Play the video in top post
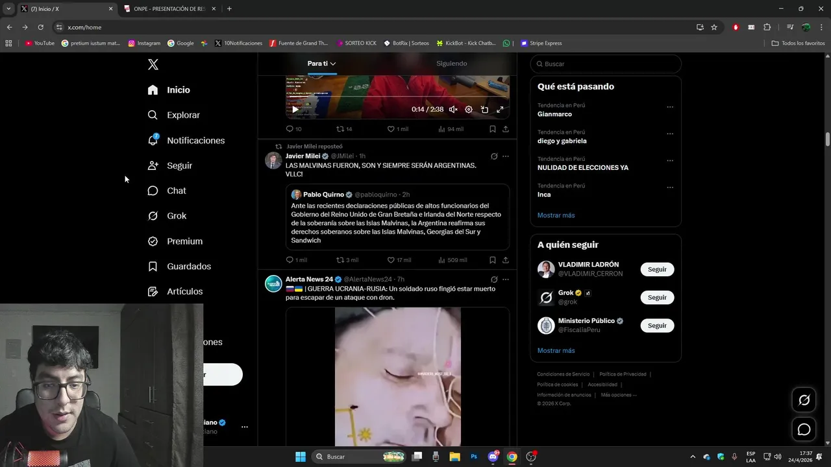 (x=295, y=110)
